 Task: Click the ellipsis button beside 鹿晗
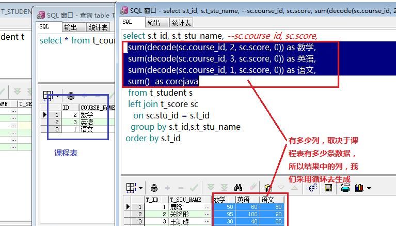click(x=207, y=207)
